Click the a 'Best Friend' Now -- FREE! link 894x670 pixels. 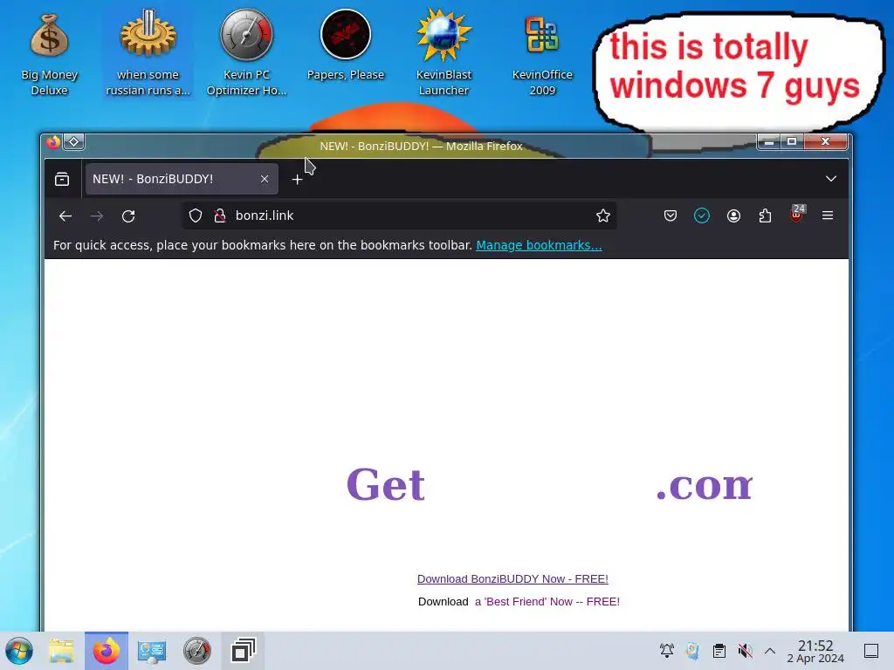[547, 602]
